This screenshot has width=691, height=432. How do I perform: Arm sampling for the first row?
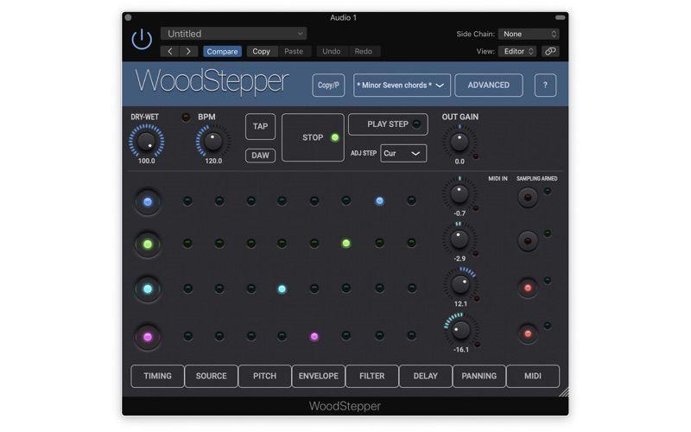tap(528, 198)
